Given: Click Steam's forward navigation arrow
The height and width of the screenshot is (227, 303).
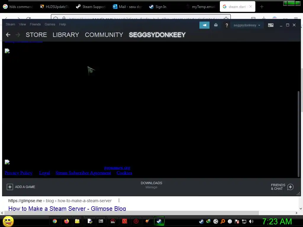Looking at the screenshot, I should [18, 35].
